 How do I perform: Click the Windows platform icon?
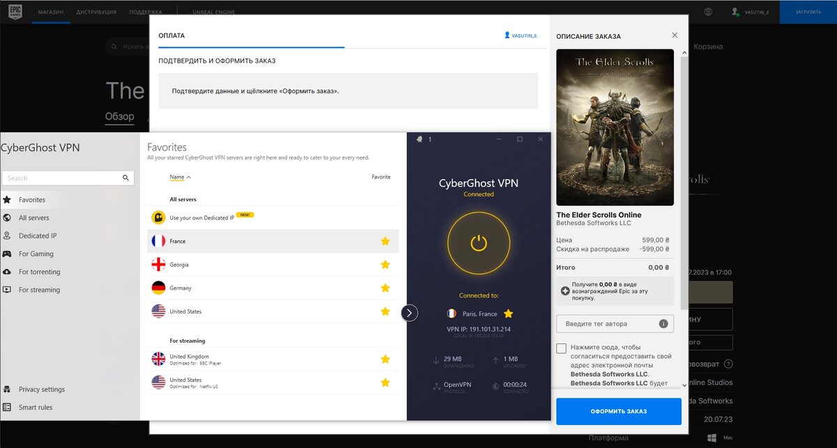tap(712, 438)
